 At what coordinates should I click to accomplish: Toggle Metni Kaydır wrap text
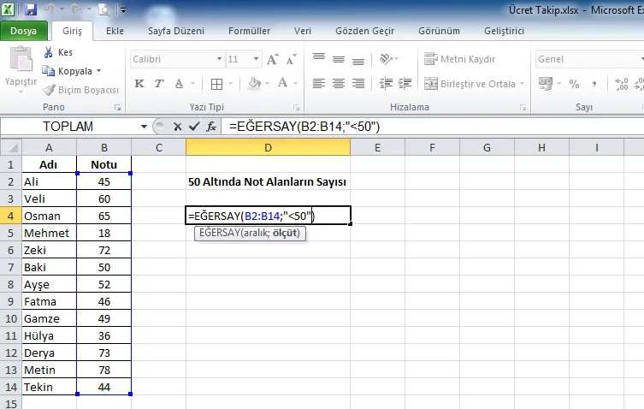click(464, 59)
